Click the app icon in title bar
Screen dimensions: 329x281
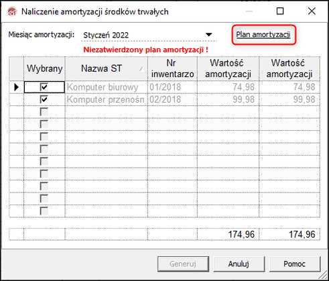[12, 11]
